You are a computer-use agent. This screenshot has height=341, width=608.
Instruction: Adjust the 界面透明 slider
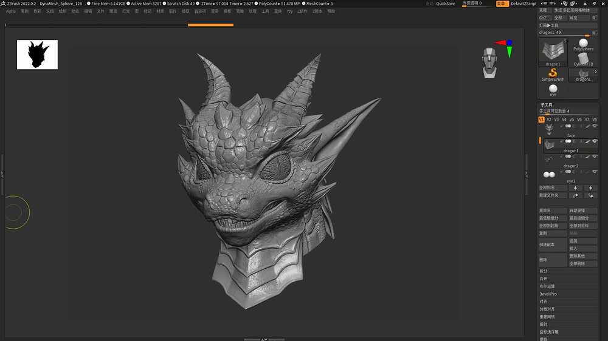click(x=477, y=4)
